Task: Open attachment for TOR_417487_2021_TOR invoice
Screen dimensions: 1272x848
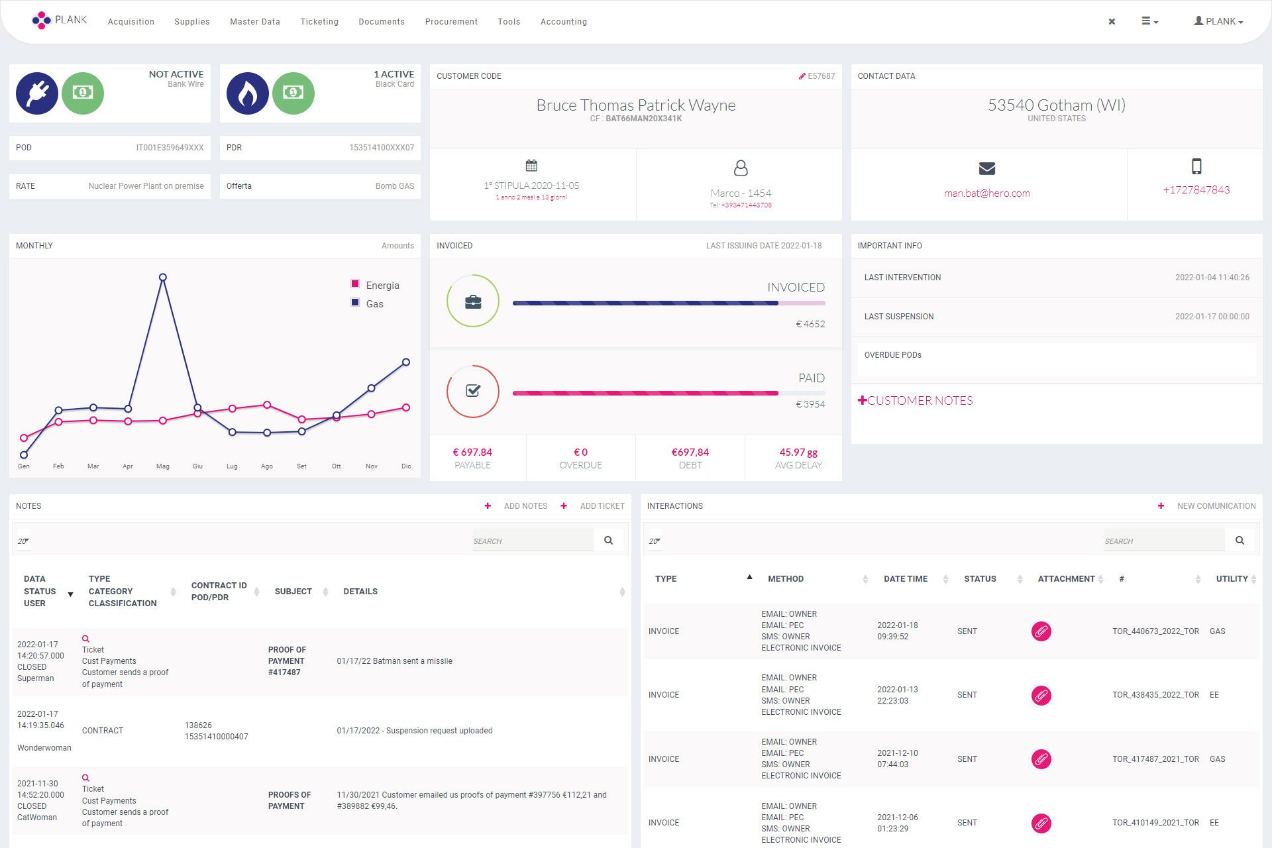Action: point(1041,759)
